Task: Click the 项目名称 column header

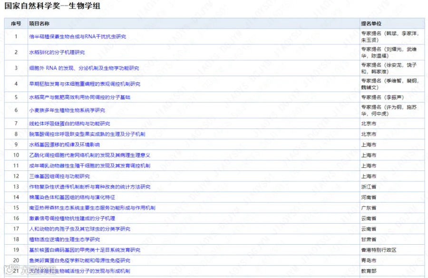Action: [39, 24]
